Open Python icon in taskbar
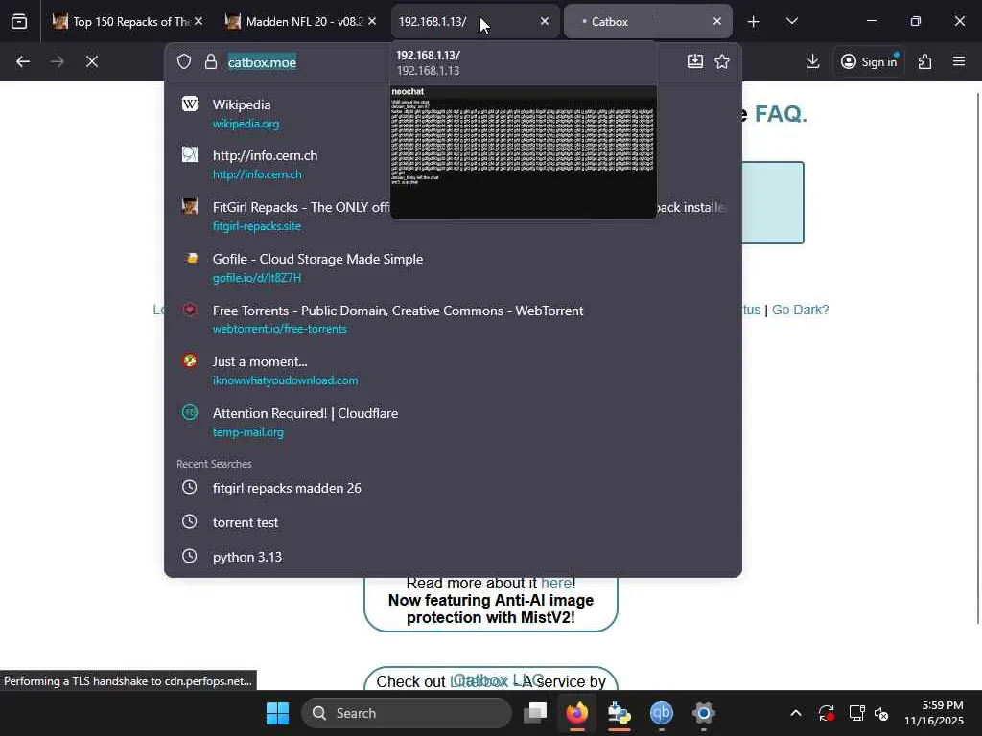Viewport: 982px width, 736px height. click(619, 713)
